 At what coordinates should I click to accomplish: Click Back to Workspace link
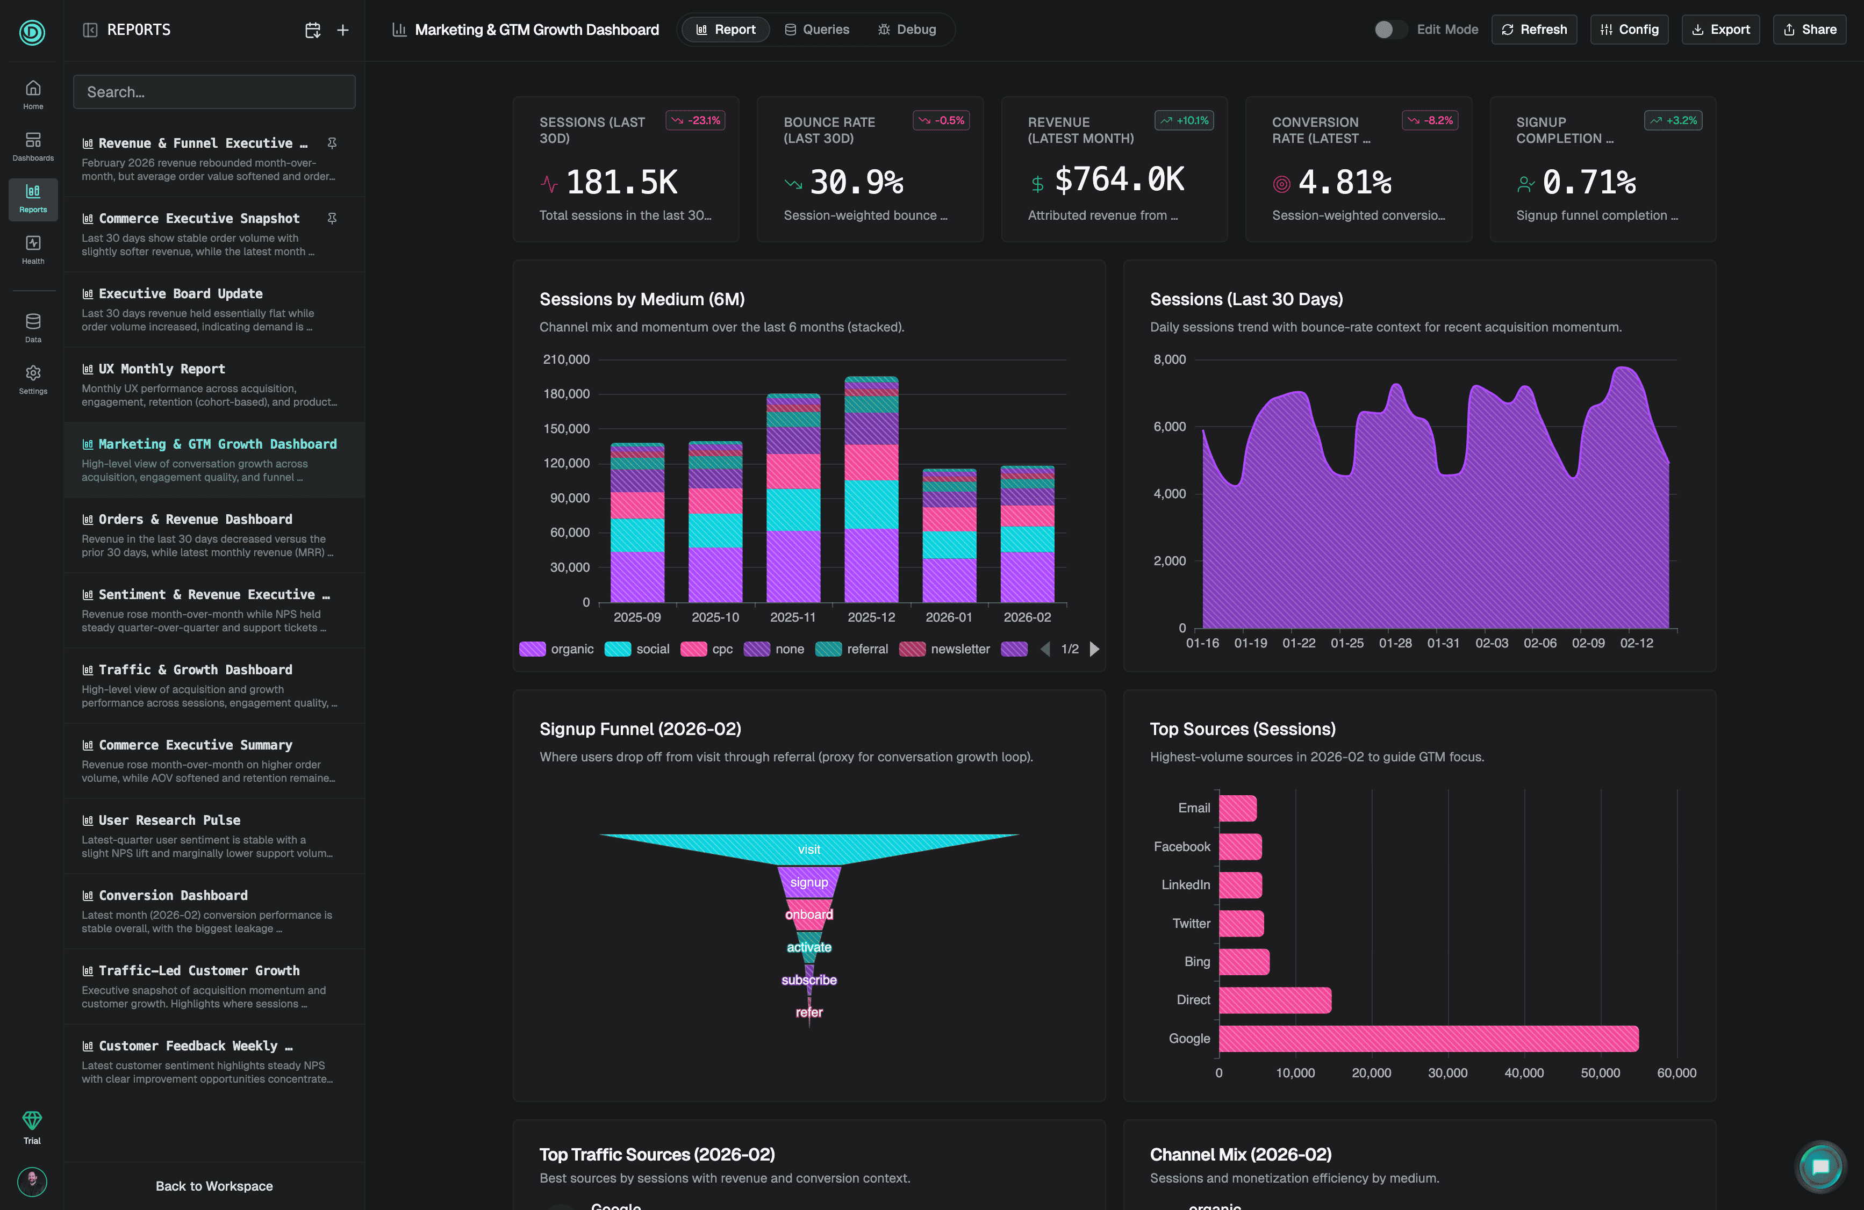(x=214, y=1186)
